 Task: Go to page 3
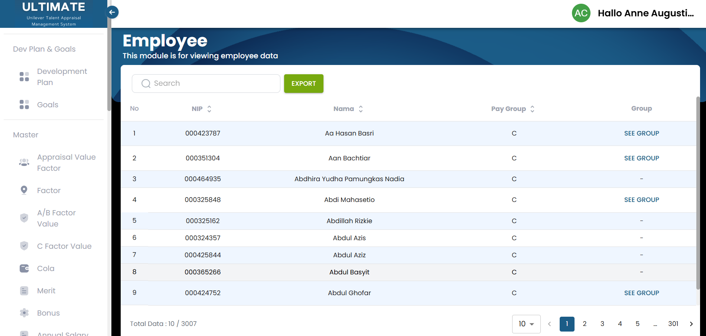click(602, 324)
